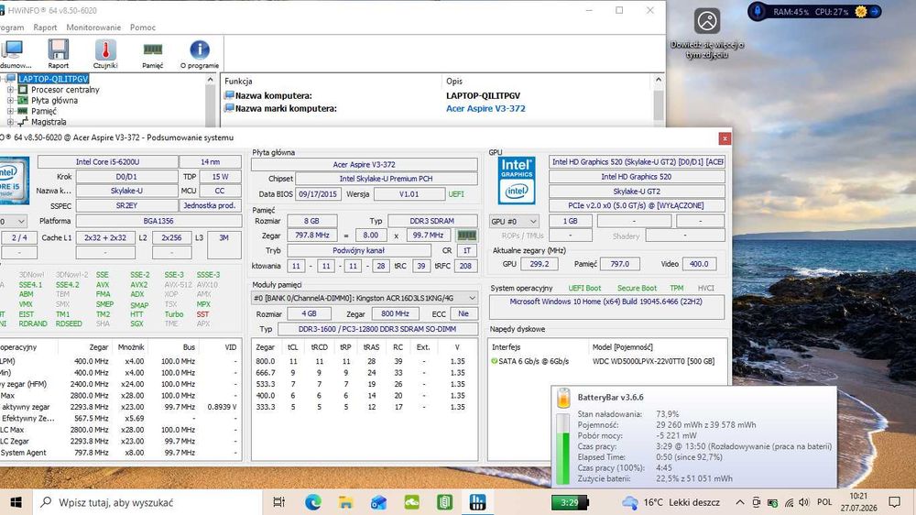Open the GPU #0 dropdown
This screenshot has height=515, width=916.
[x=514, y=222]
